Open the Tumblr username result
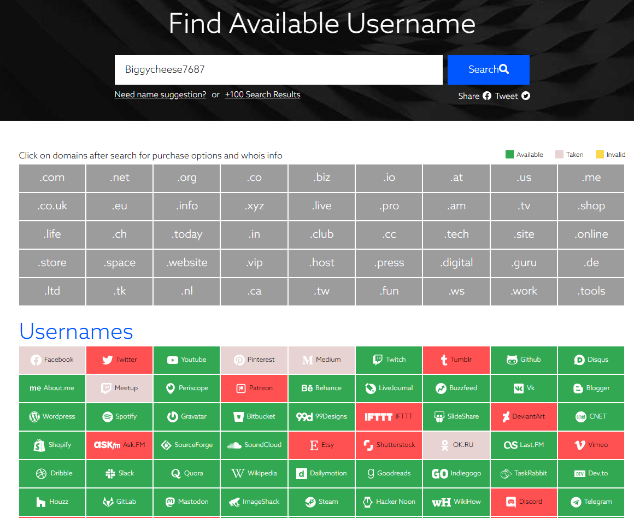634x518 pixels. [456, 360]
